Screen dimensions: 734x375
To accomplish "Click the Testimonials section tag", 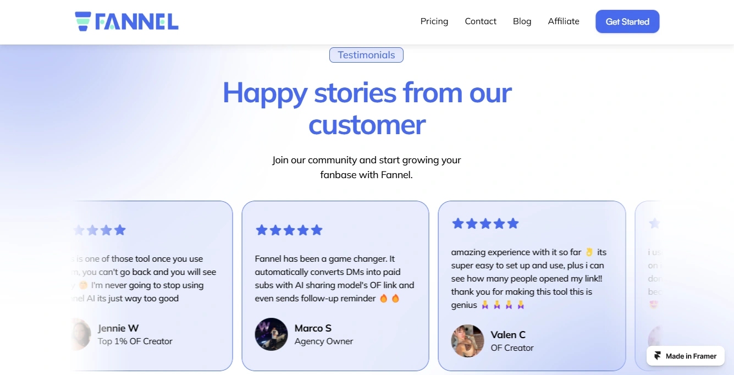I will pos(366,55).
